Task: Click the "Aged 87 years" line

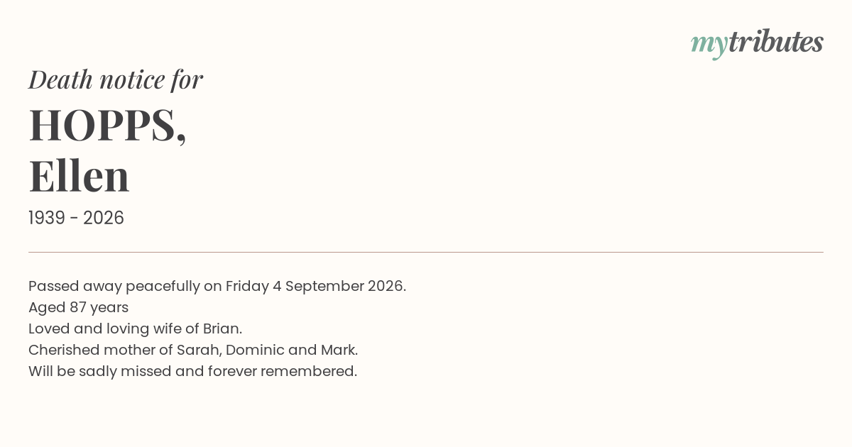Action: (x=78, y=308)
